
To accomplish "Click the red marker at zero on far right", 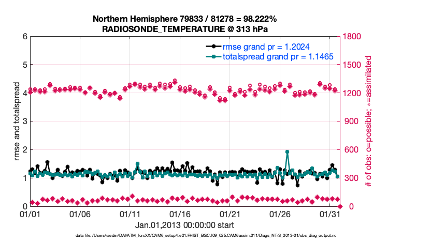I will pos(339,206).
